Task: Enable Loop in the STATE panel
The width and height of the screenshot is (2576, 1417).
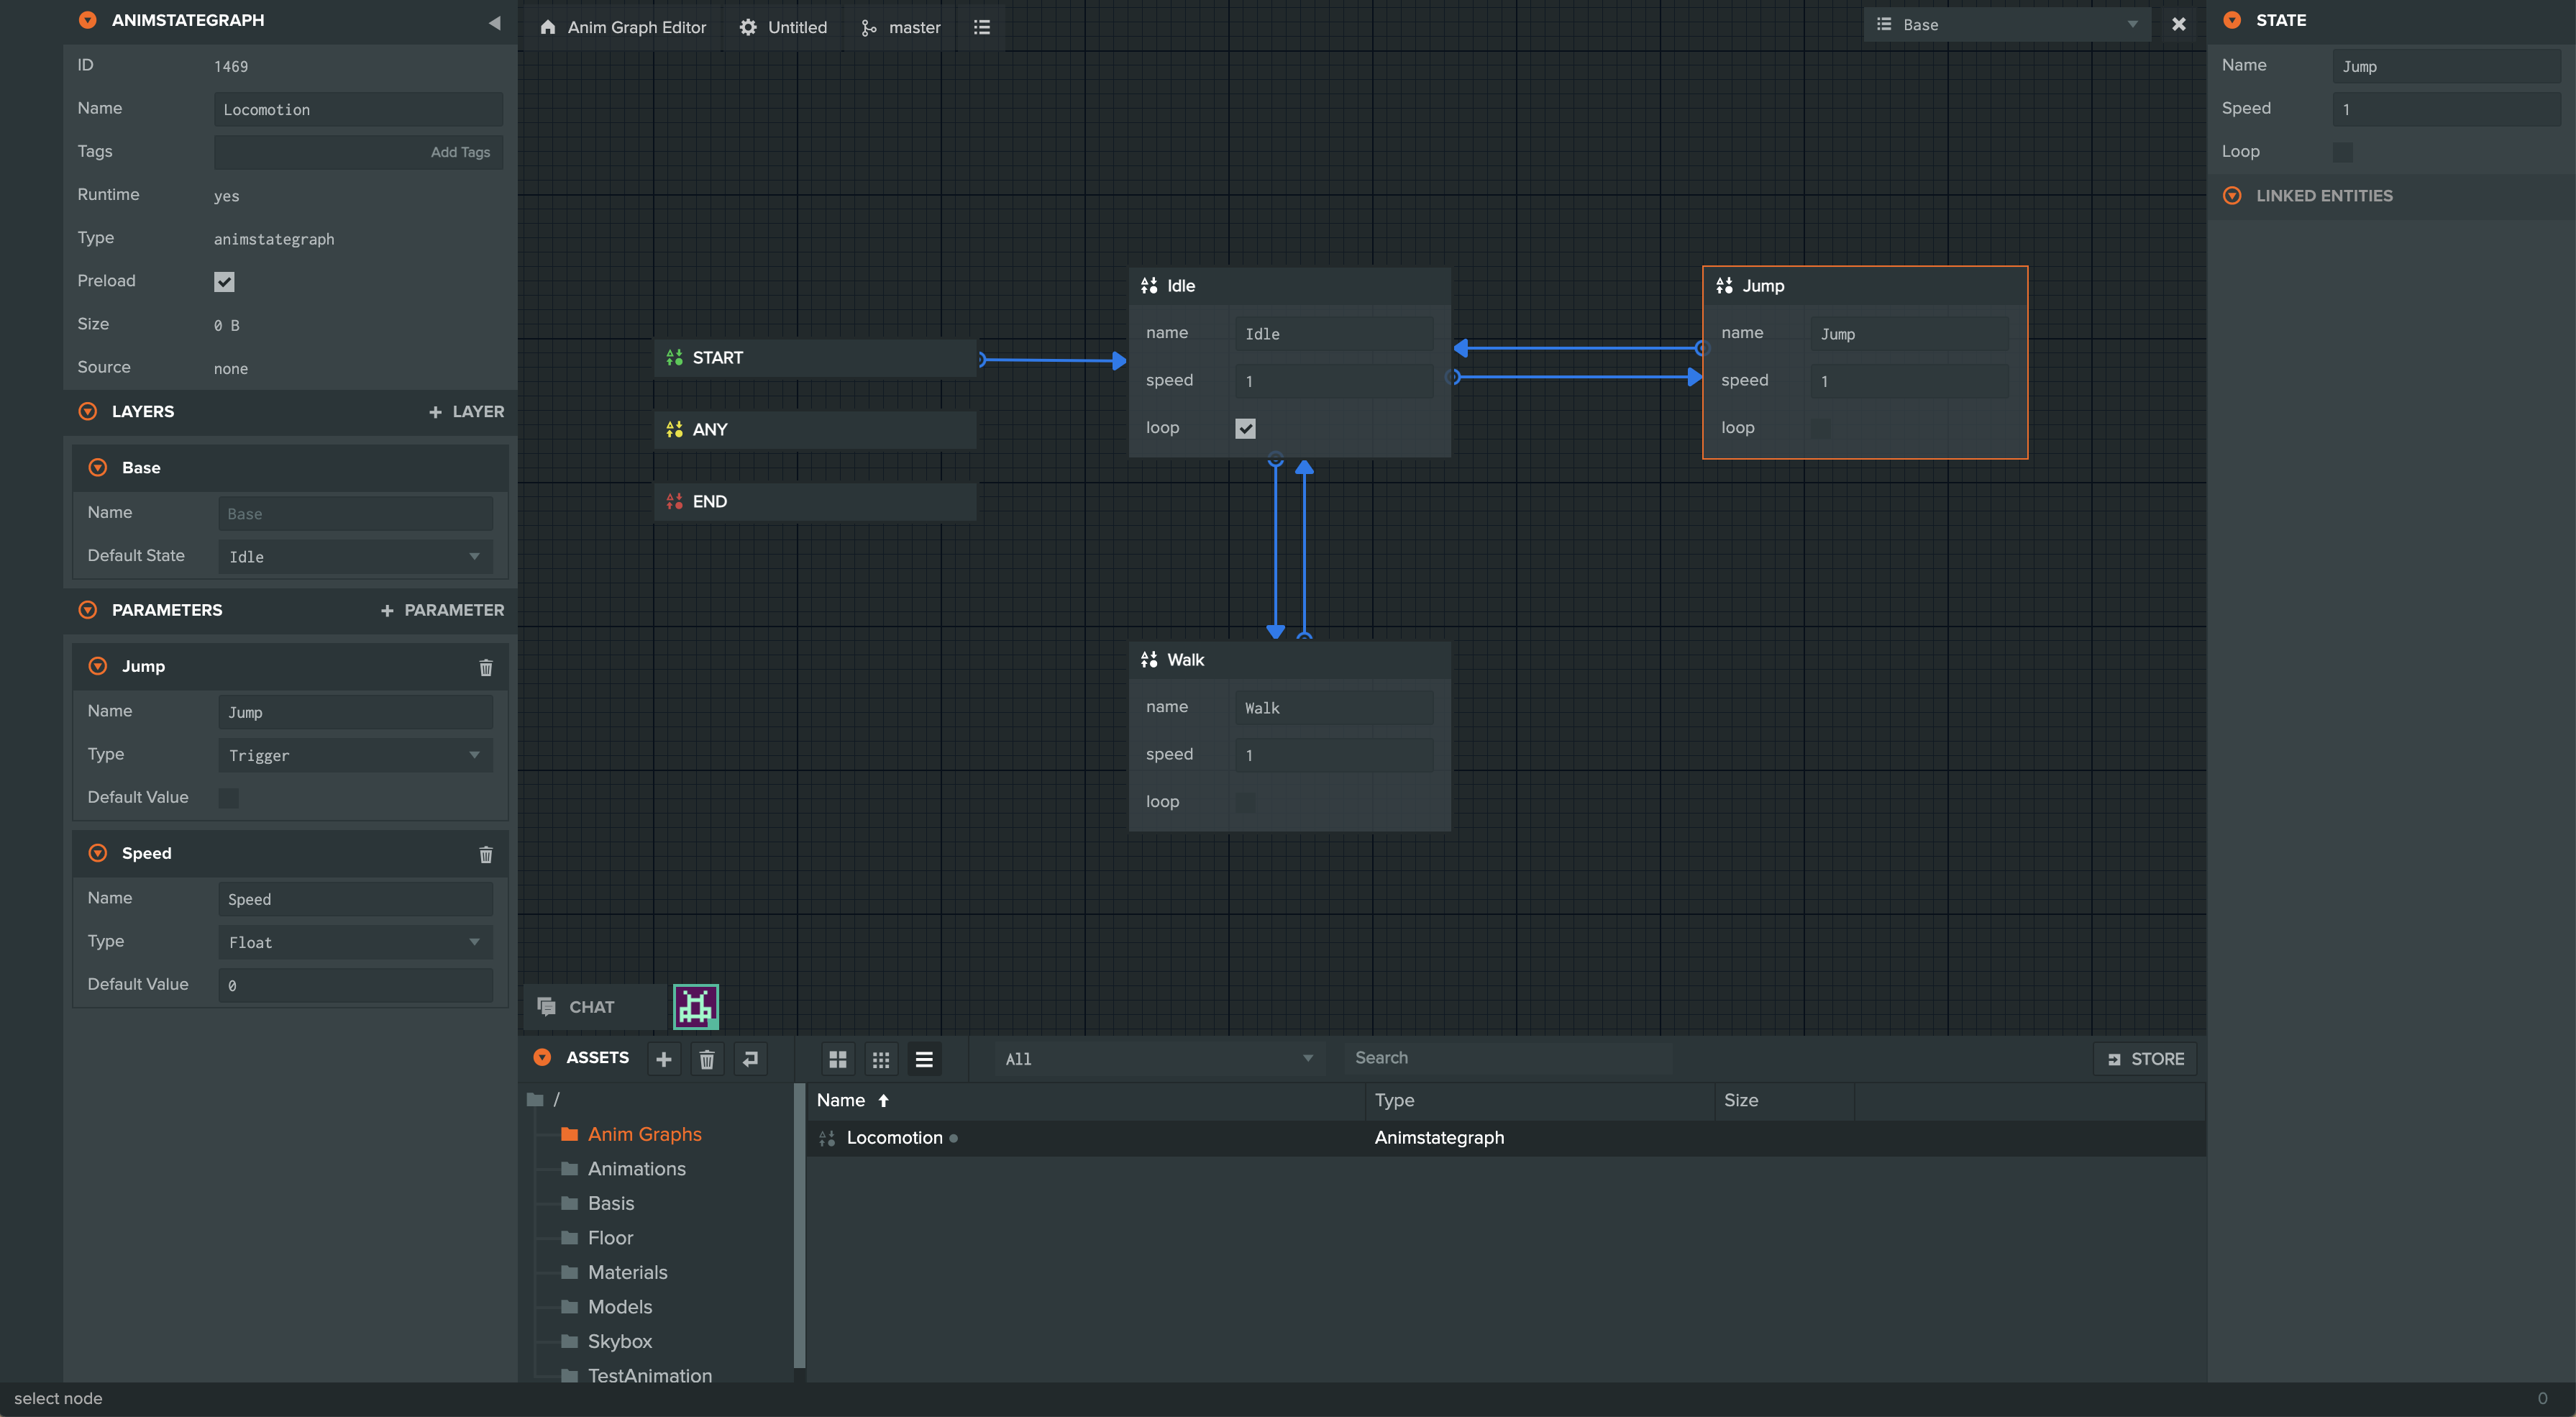Action: click(2344, 151)
